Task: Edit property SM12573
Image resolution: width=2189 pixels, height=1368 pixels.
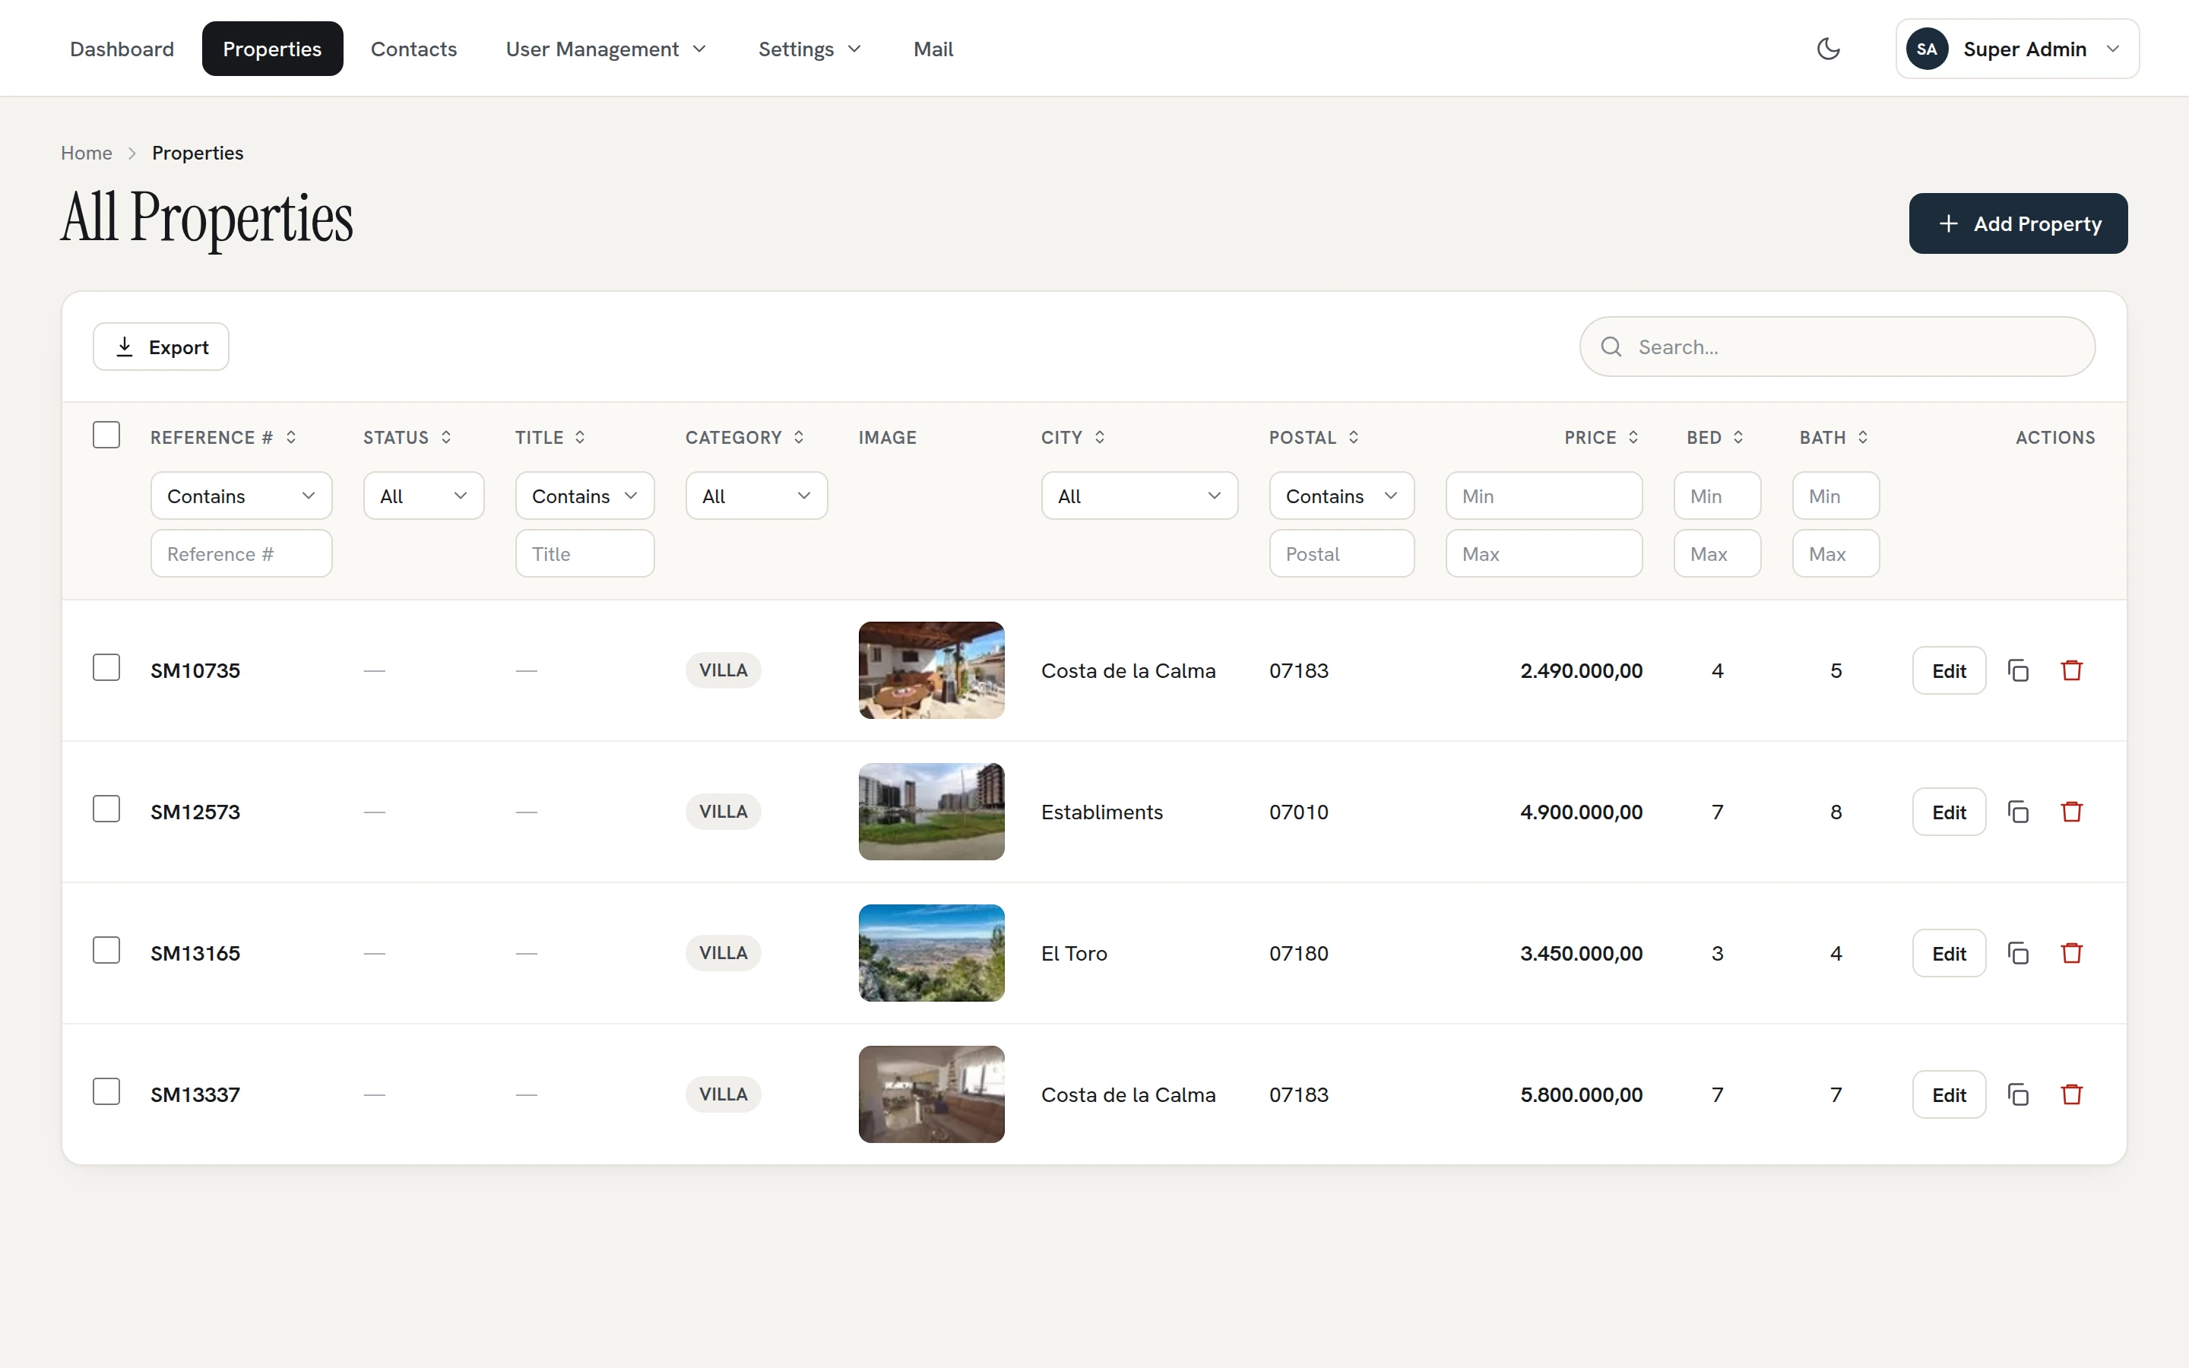Action: pyautogui.click(x=1948, y=812)
